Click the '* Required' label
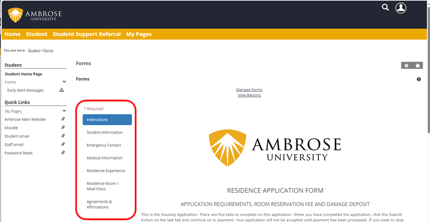This screenshot has height=222, width=430. click(93, 108)
